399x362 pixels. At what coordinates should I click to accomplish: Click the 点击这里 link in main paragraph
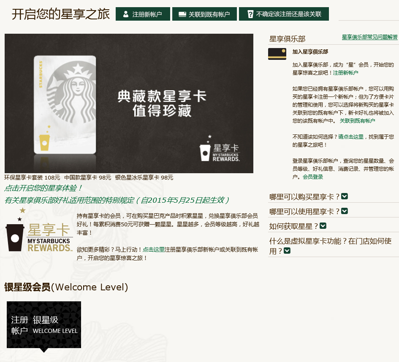click(154, 250)
